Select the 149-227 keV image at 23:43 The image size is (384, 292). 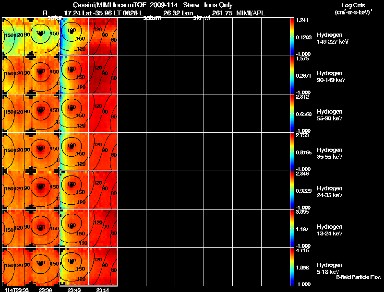click(74, 37)
